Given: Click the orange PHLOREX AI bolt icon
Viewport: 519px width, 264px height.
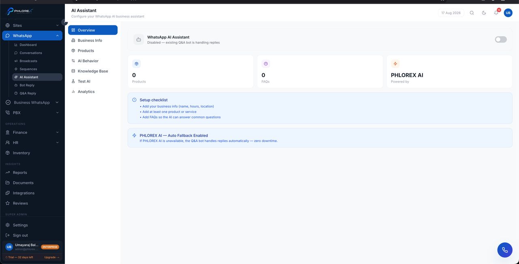Looking at the screenshot, I should pyautogui.click(x=395, y=64).
